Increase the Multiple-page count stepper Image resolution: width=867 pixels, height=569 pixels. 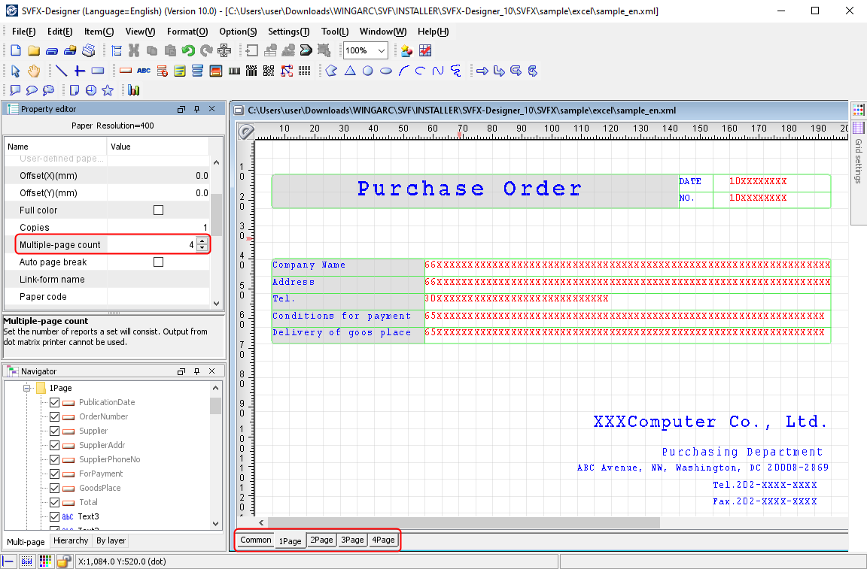tap(202, 241)
